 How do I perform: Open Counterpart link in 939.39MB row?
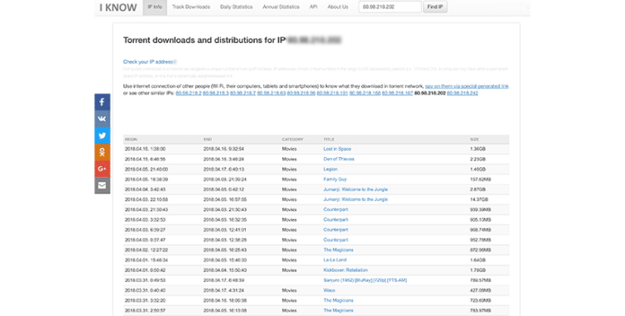(x=335, y=209)
